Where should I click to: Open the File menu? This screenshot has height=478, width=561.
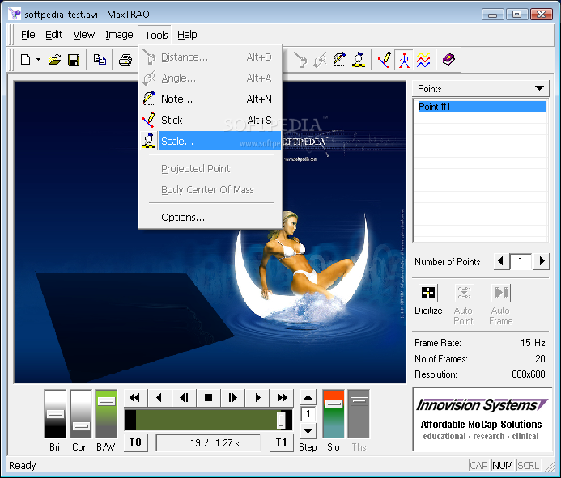[x=28, y=35]
